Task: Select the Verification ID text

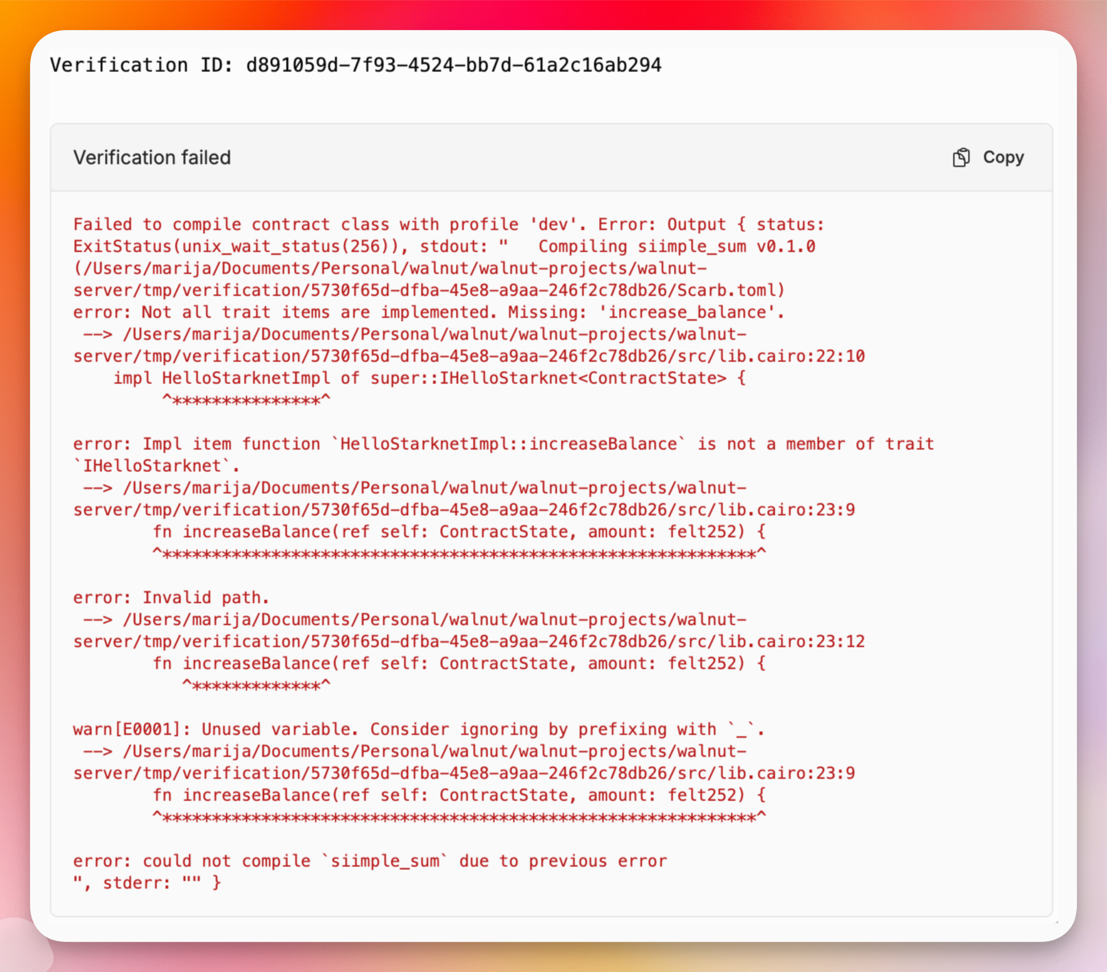Action: [356, 65]
